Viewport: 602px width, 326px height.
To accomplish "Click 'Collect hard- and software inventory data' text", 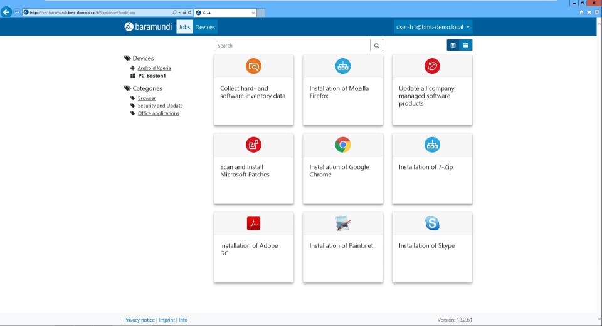I will tap(253, 92).
